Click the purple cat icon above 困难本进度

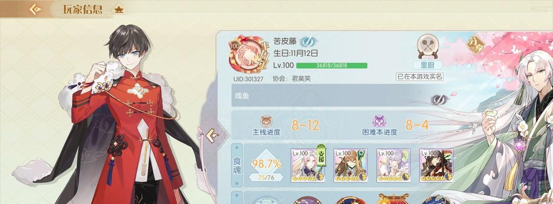point(379,121)
